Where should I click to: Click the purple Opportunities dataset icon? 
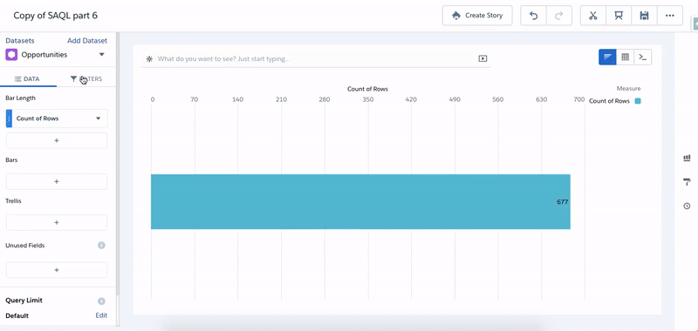pyautogui.click(x=11, y=55)
